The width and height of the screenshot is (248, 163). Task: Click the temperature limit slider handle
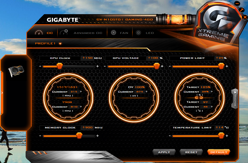point(221,136)
